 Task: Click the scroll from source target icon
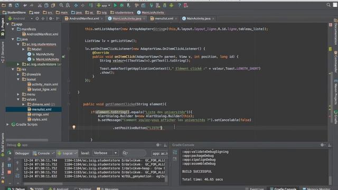click(37, 18)
